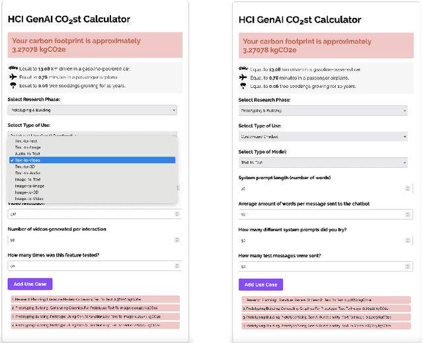Click the car icon in the right panel

point(244,67)
